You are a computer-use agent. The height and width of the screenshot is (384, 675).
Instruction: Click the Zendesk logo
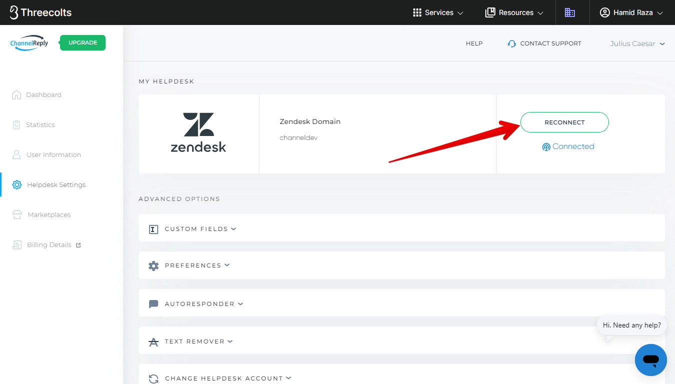point(199,132)
